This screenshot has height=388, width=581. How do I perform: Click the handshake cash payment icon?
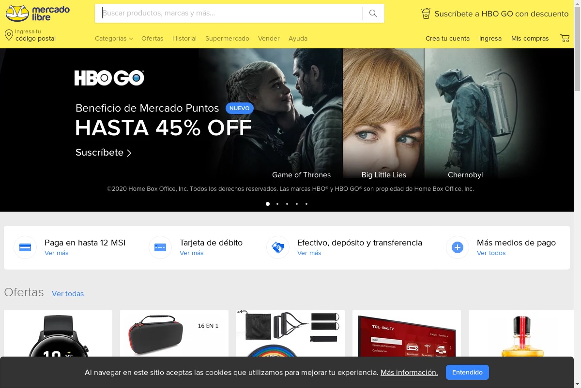(x=278, y=247)
